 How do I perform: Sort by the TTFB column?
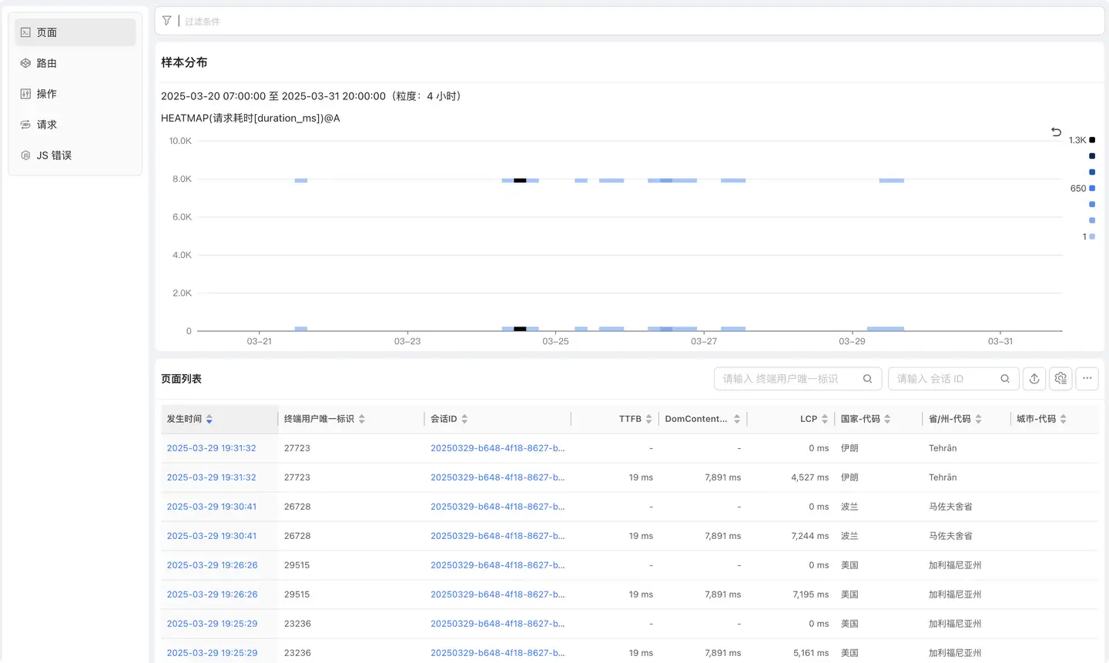coord(648,419)
